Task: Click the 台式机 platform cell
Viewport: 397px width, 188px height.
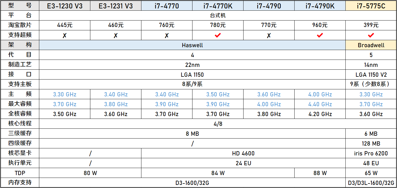Action: pos(218,16)
